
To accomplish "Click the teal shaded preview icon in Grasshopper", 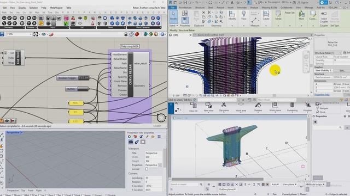I will pyautogui.click(x=146, y=34).
